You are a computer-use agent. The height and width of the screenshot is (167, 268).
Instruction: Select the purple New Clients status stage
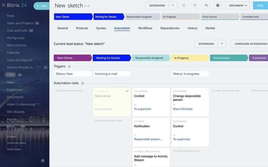pyautogui.click(x=72, y=58)
